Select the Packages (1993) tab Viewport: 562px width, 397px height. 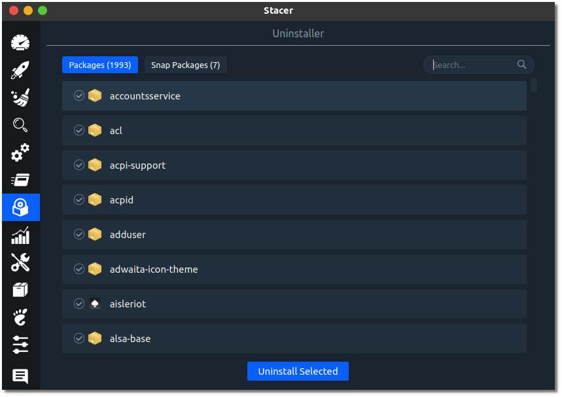[x=100, y=65]
